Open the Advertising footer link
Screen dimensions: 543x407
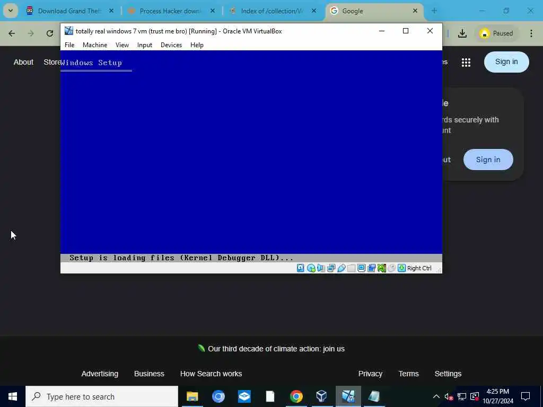coord(100,374)
